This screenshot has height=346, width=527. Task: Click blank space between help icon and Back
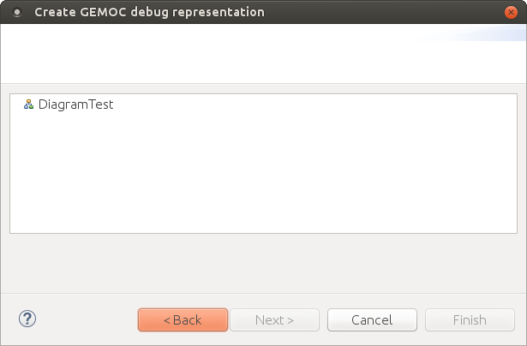point(86,319)
